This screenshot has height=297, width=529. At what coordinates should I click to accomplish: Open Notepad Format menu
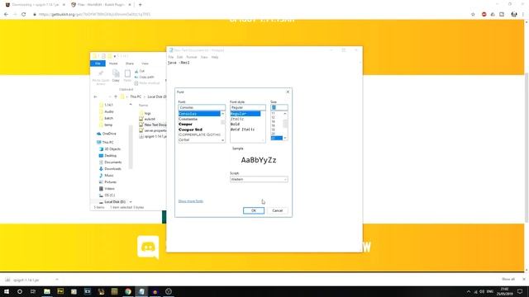[192, 57]
